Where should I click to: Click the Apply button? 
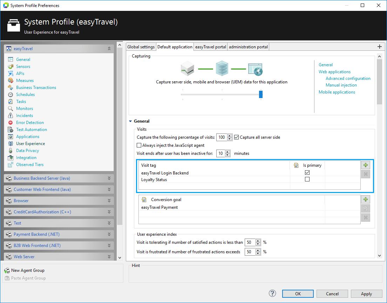click(367, 294)
